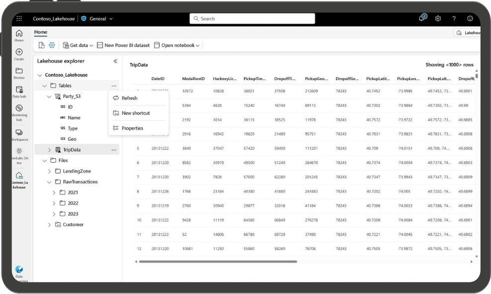Expand the Customer shortcut folder

point(49,224)
